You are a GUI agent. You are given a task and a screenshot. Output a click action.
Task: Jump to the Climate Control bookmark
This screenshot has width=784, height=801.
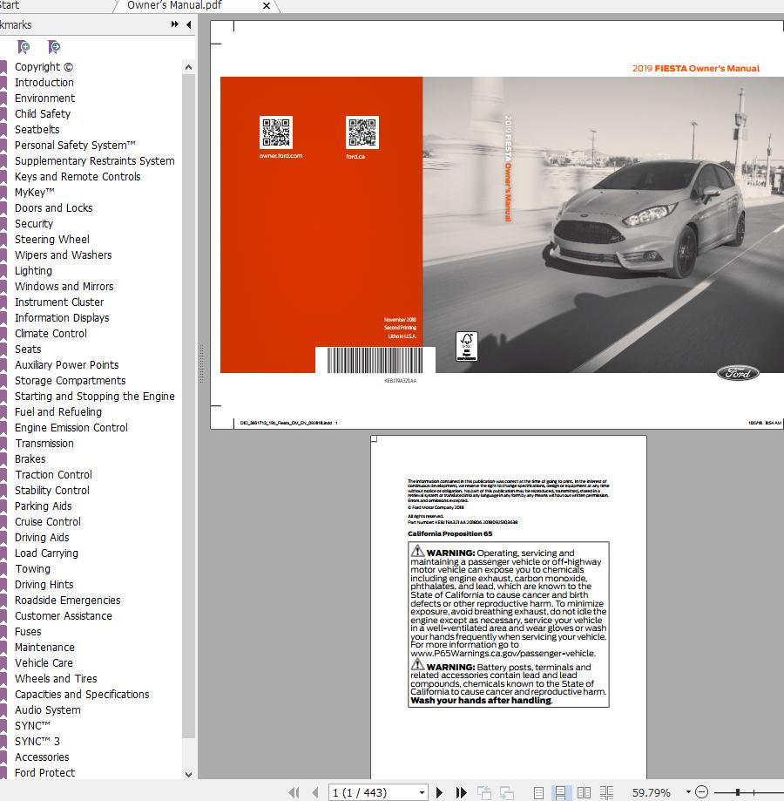pos(51,334)
